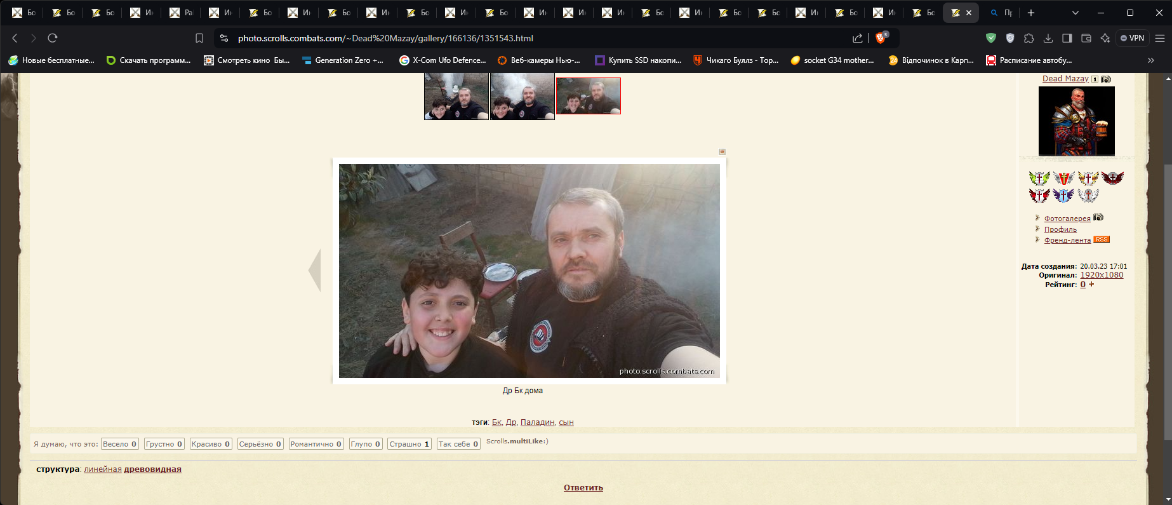The image size is (1172, 505).
Task: Go back to the previous page
Action: 15,38
